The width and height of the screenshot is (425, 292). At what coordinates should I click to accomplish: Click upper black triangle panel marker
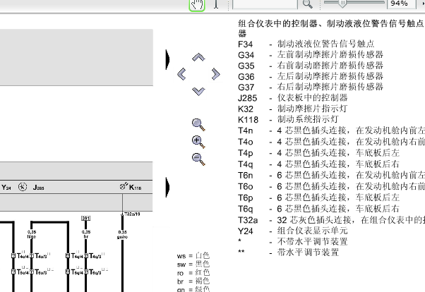point(168,59)
